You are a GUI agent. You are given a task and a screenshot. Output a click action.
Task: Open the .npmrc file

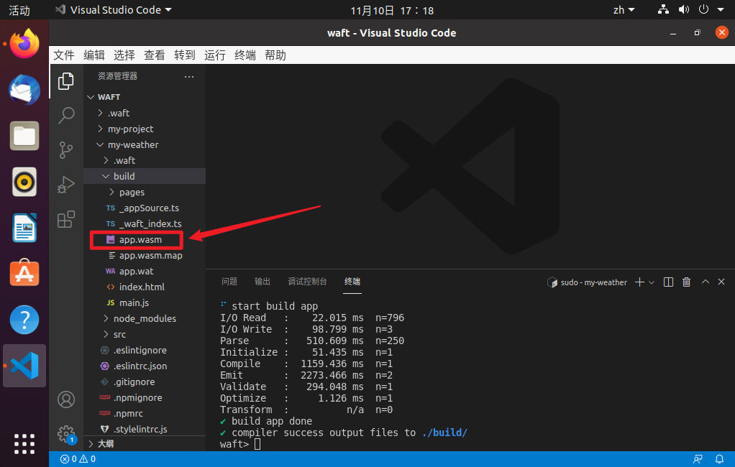pos(145,414)
